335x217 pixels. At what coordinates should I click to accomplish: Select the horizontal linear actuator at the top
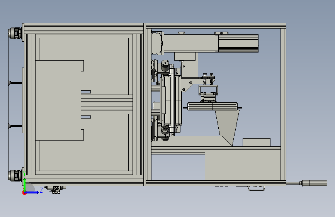tap(211, 43)
